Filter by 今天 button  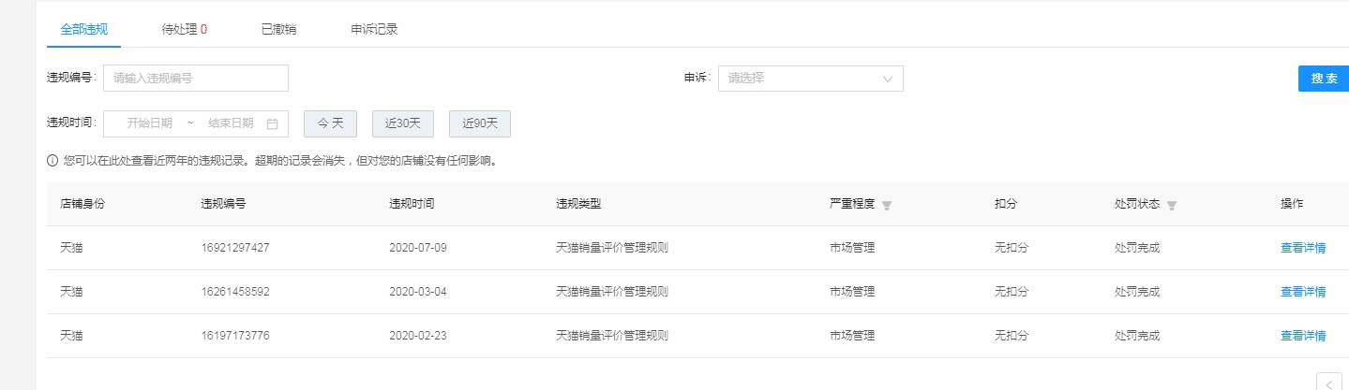(330, 123)
